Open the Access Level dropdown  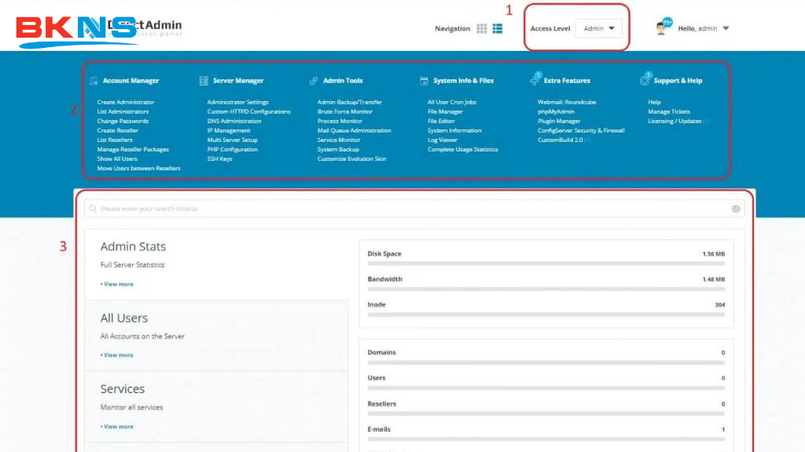pyautogui.click(x=599, y=28)
